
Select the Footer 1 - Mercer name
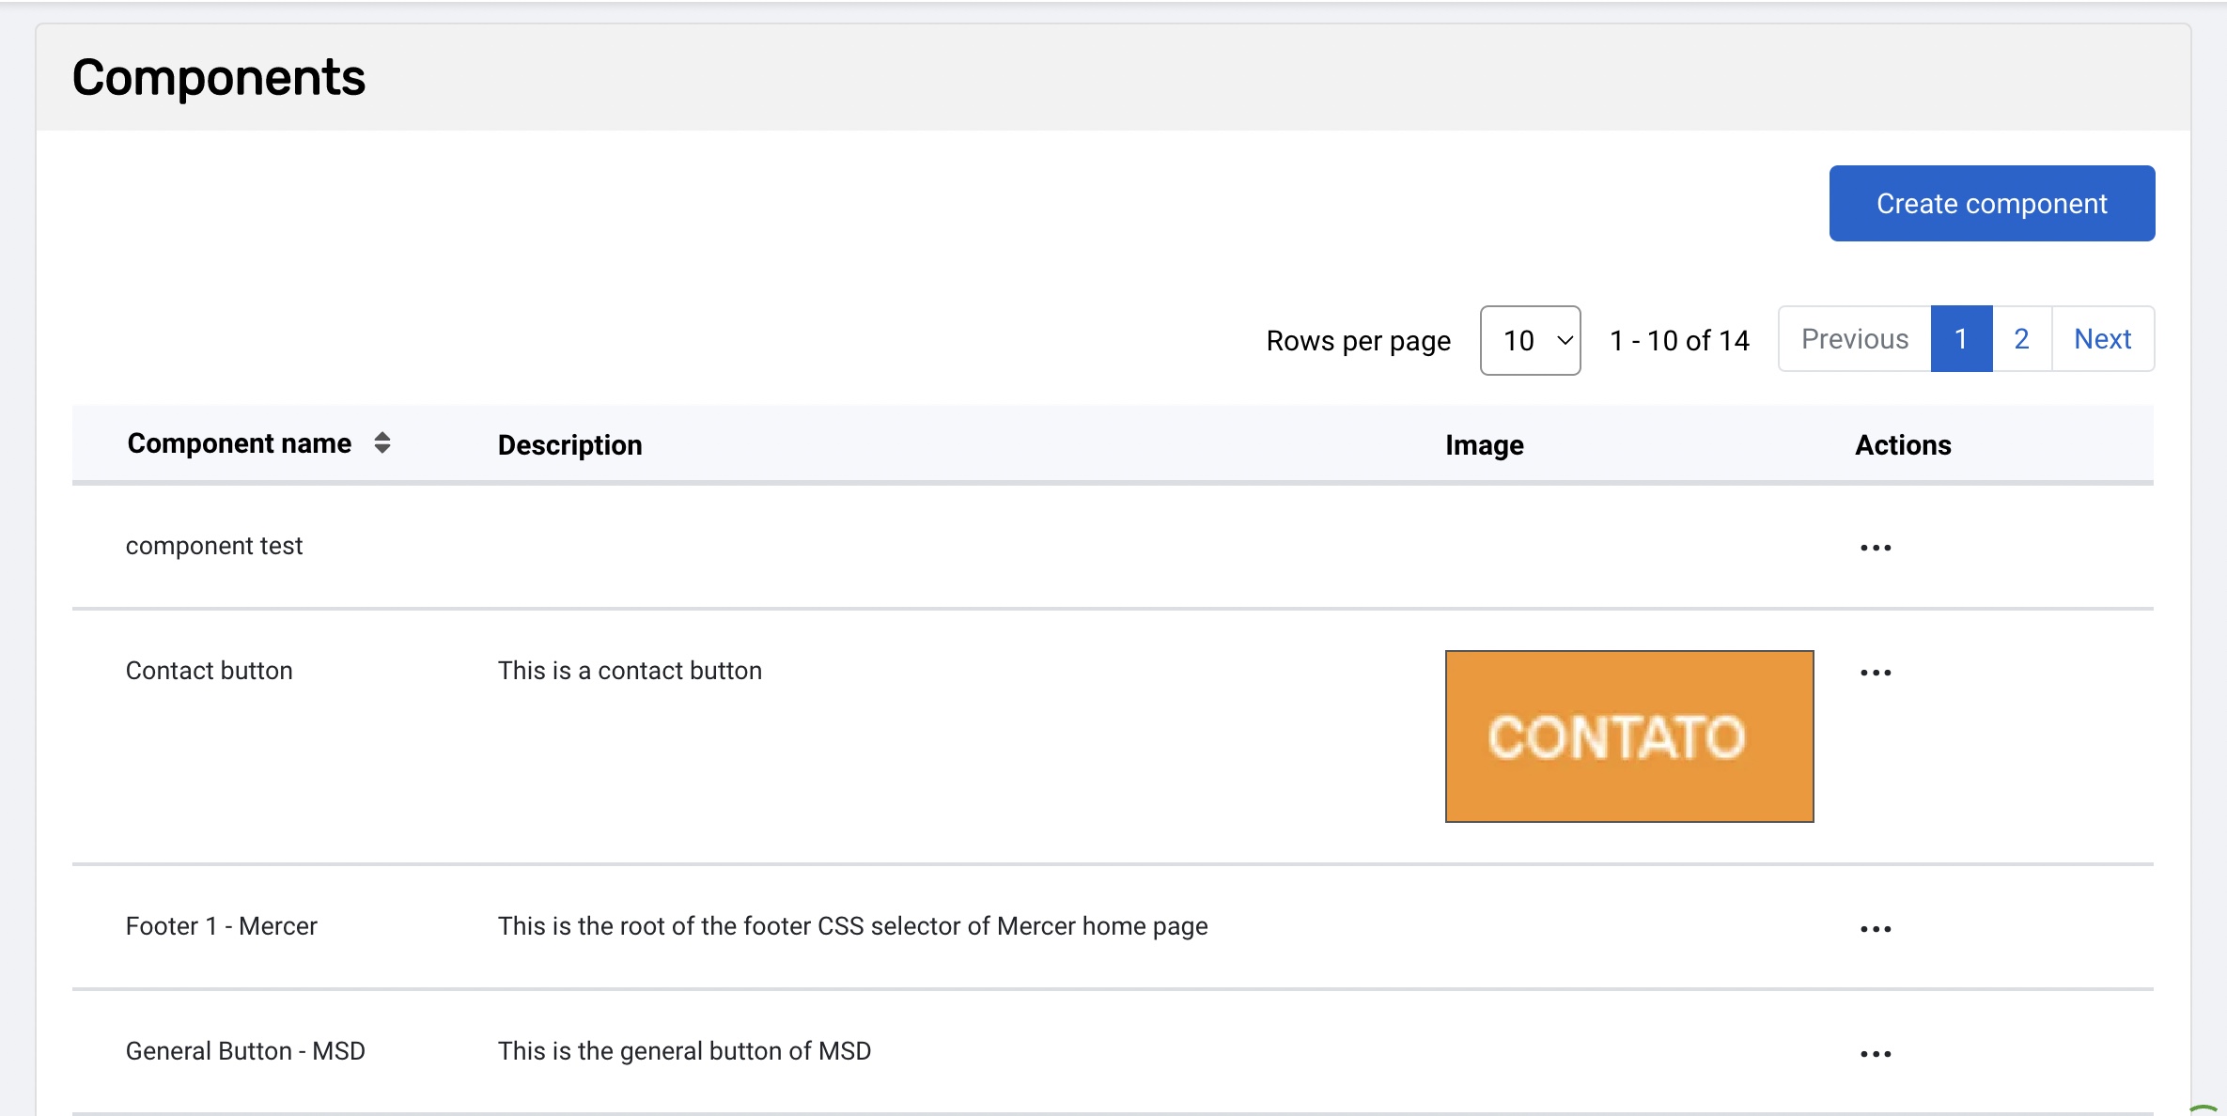tap(221, 926)
